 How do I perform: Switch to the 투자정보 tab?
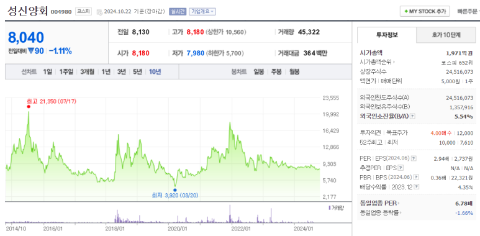(387, 35)
